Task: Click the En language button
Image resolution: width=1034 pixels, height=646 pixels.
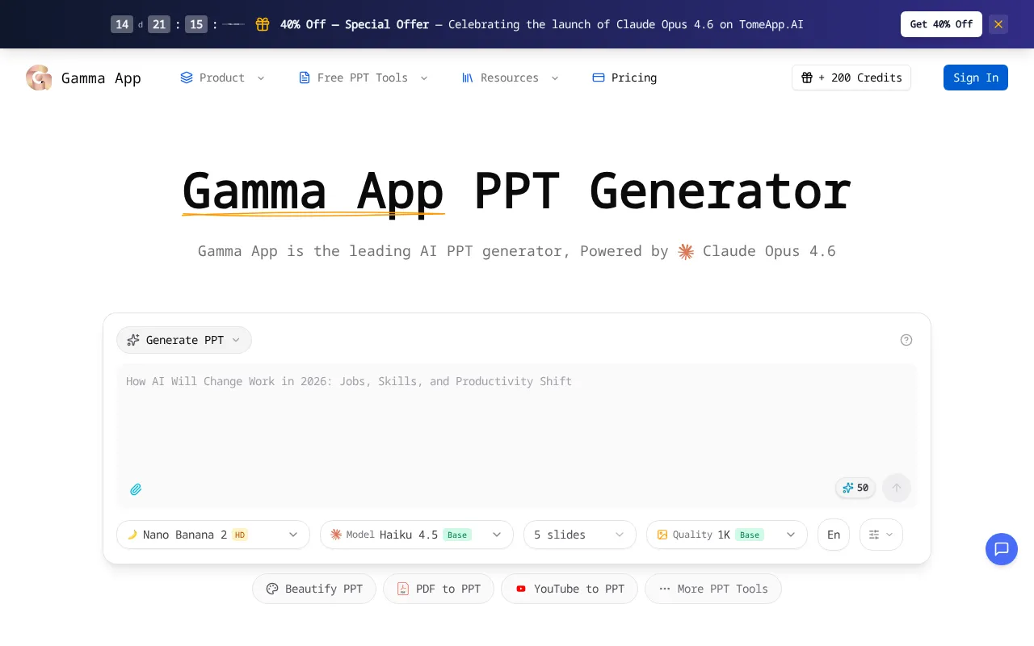Action: click(x=834, y=535)
